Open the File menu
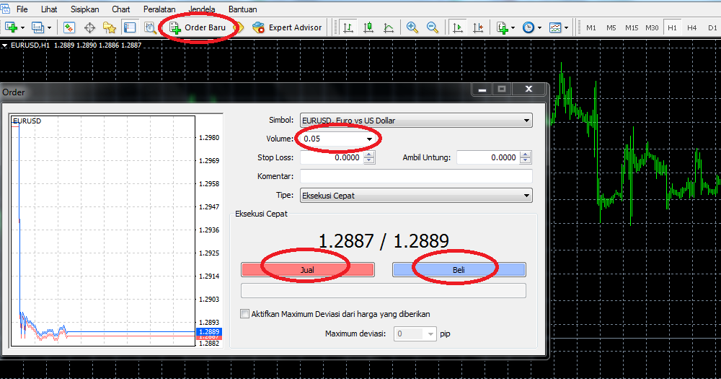Screen dimensions: 721x379 [x=22, y=9]
